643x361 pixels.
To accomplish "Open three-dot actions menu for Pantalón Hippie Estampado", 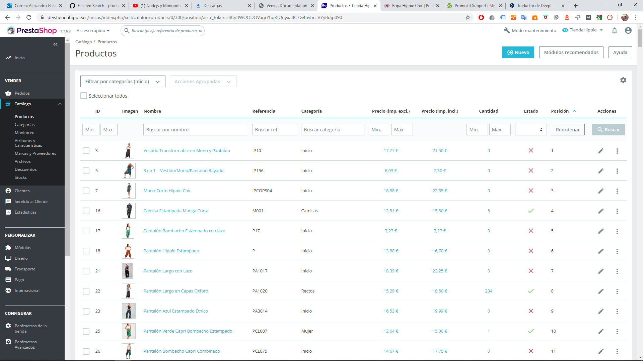I will tap(617, 251).
